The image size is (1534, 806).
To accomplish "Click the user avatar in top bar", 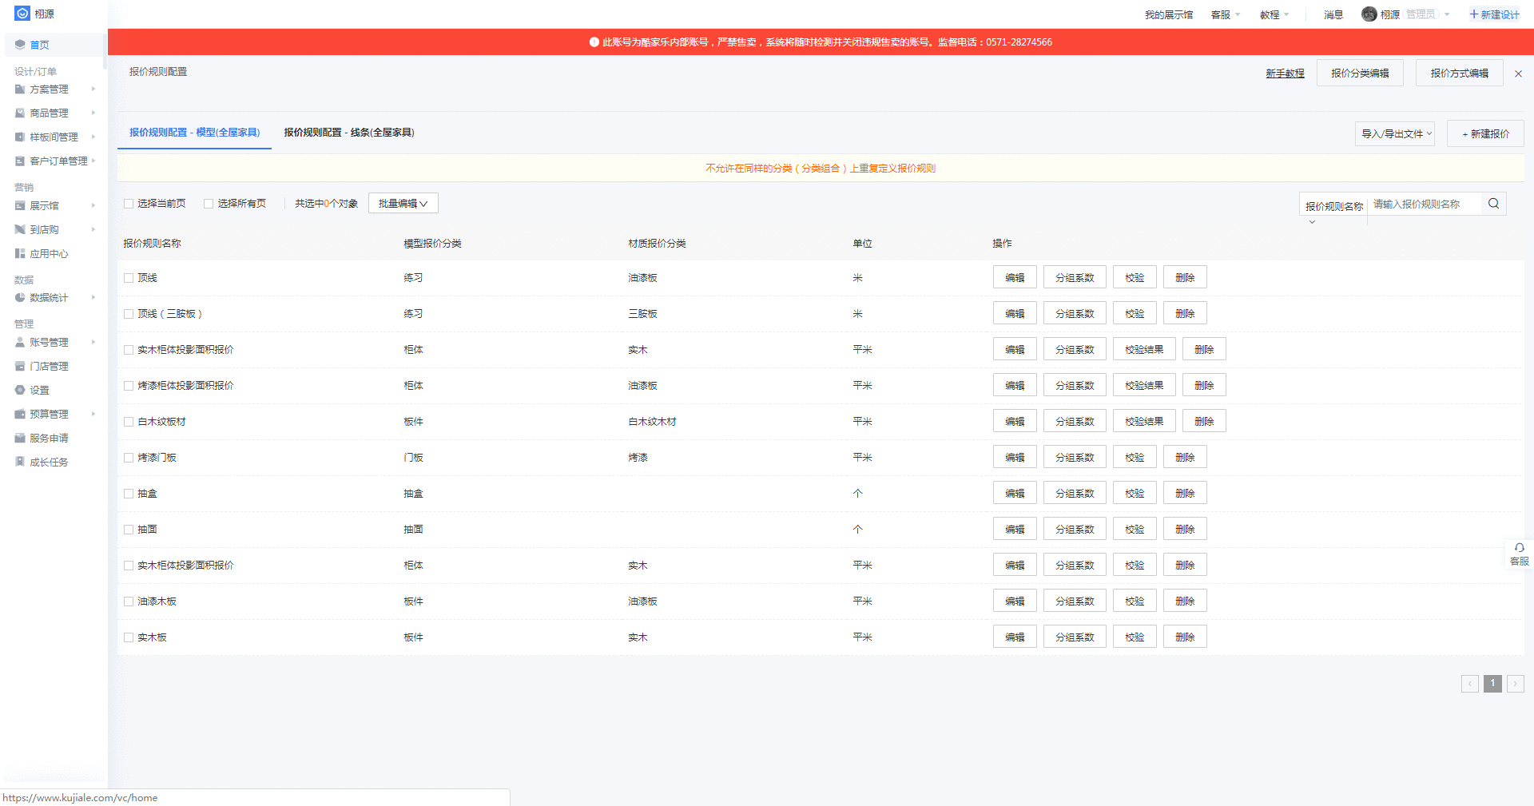I will point(1369,14).
